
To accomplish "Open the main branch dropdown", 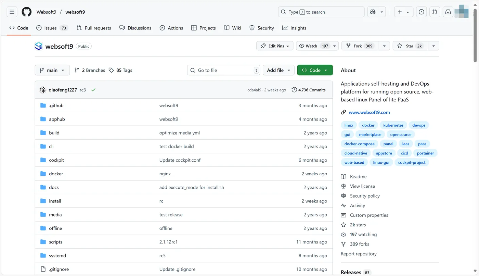I will [x=52, y=70].
